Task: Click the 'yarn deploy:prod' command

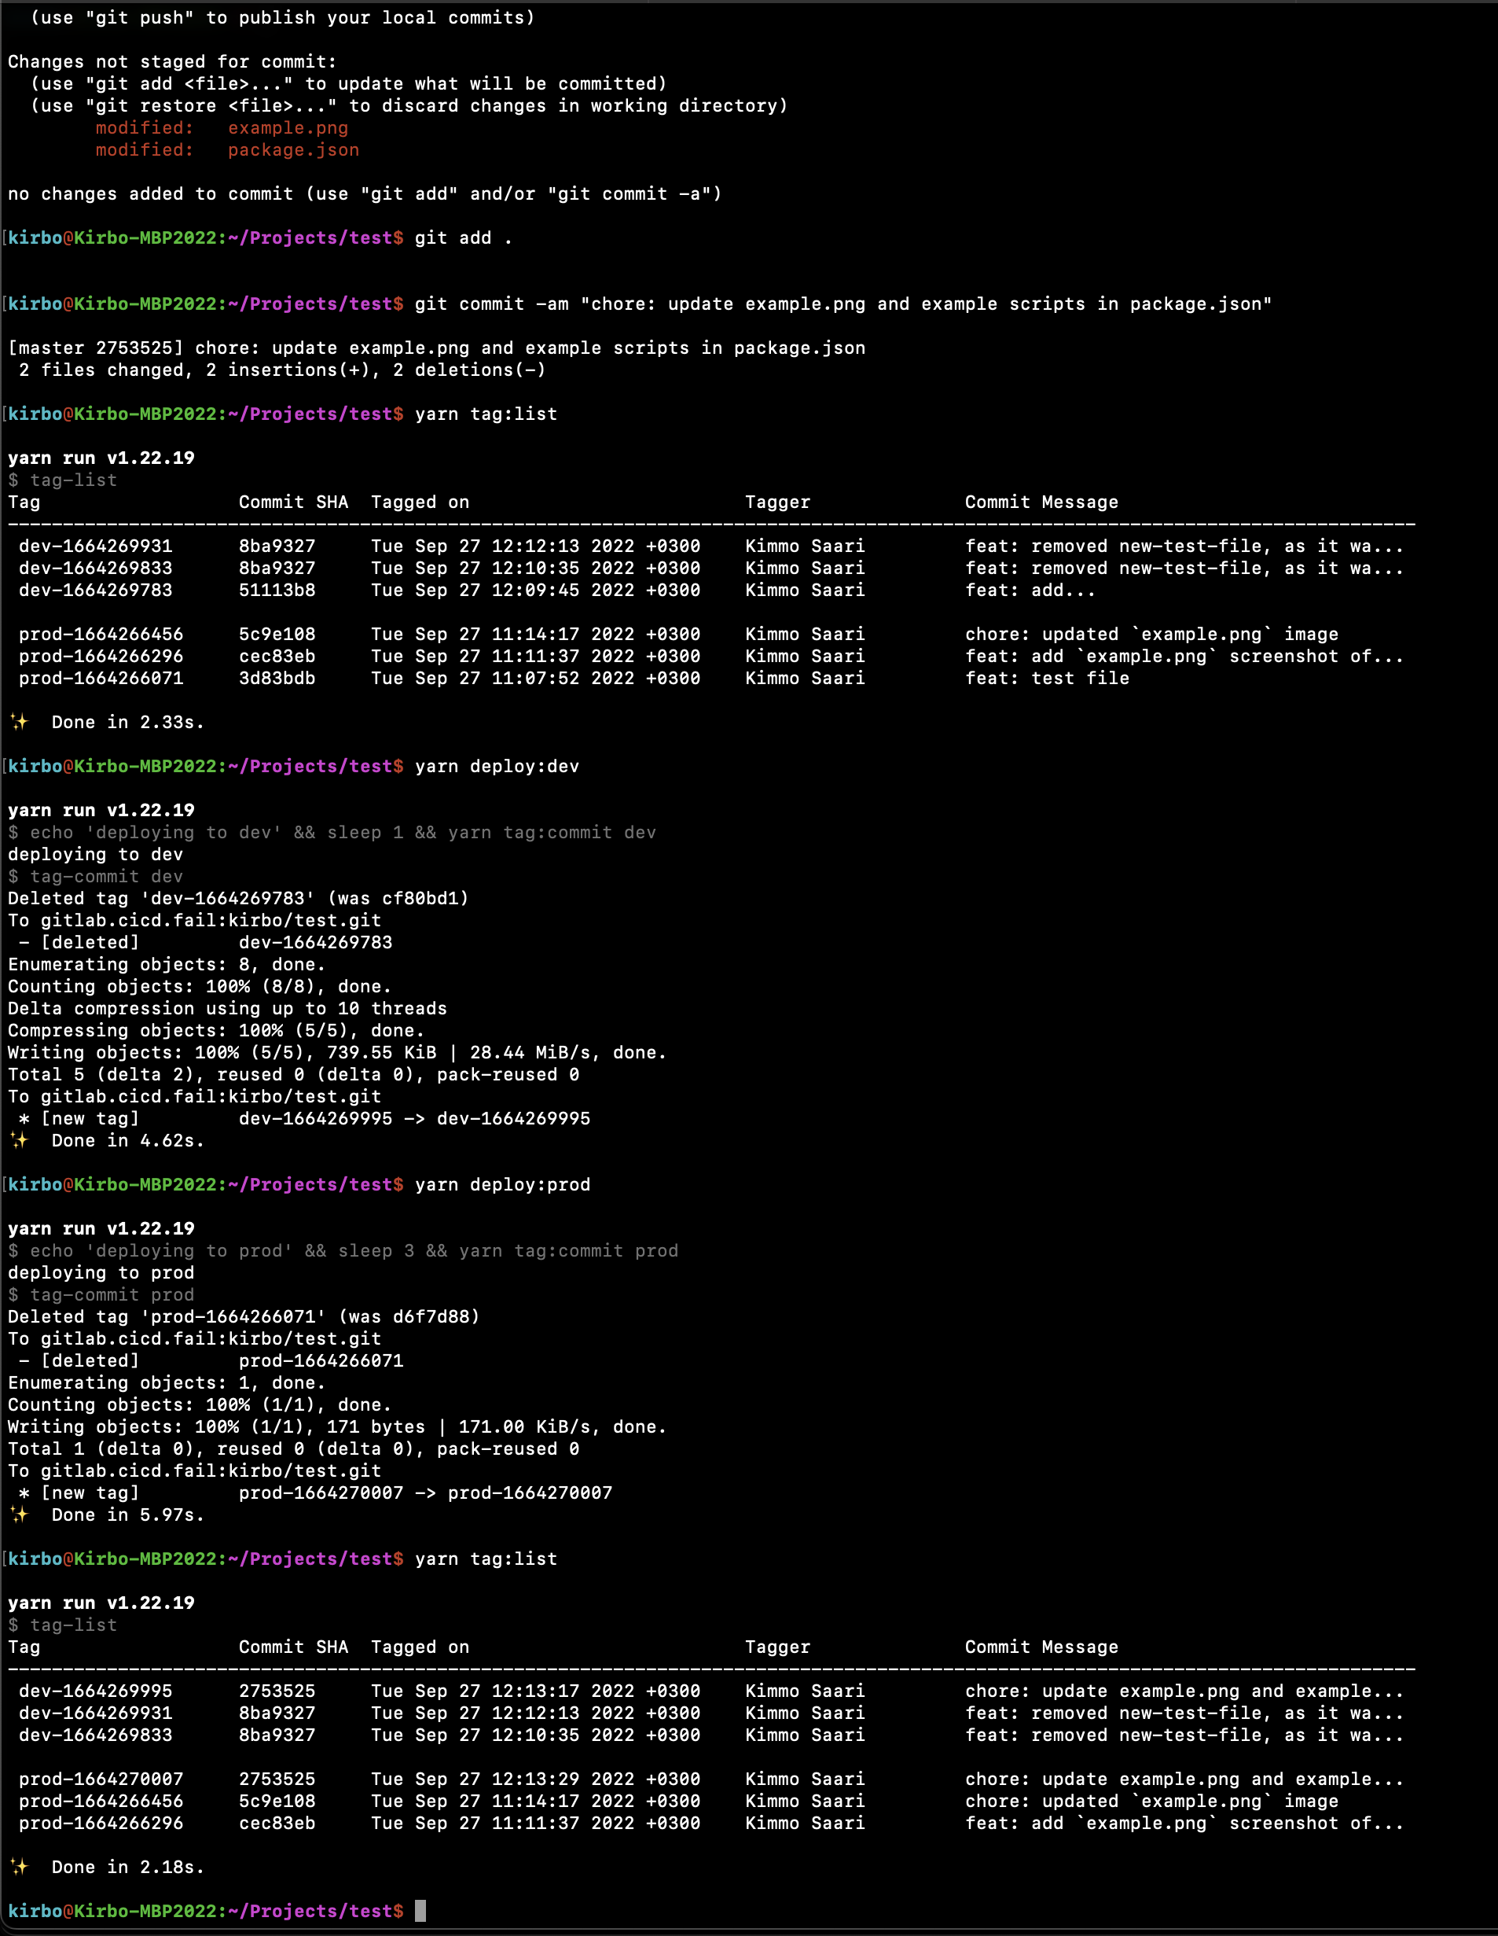Action: pos(502,1185)
